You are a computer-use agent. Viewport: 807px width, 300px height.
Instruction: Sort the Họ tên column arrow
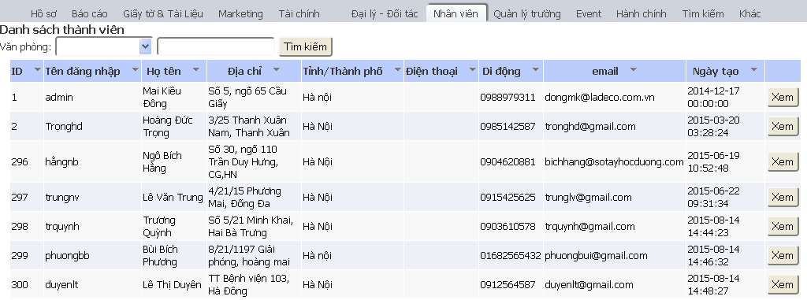196,69
